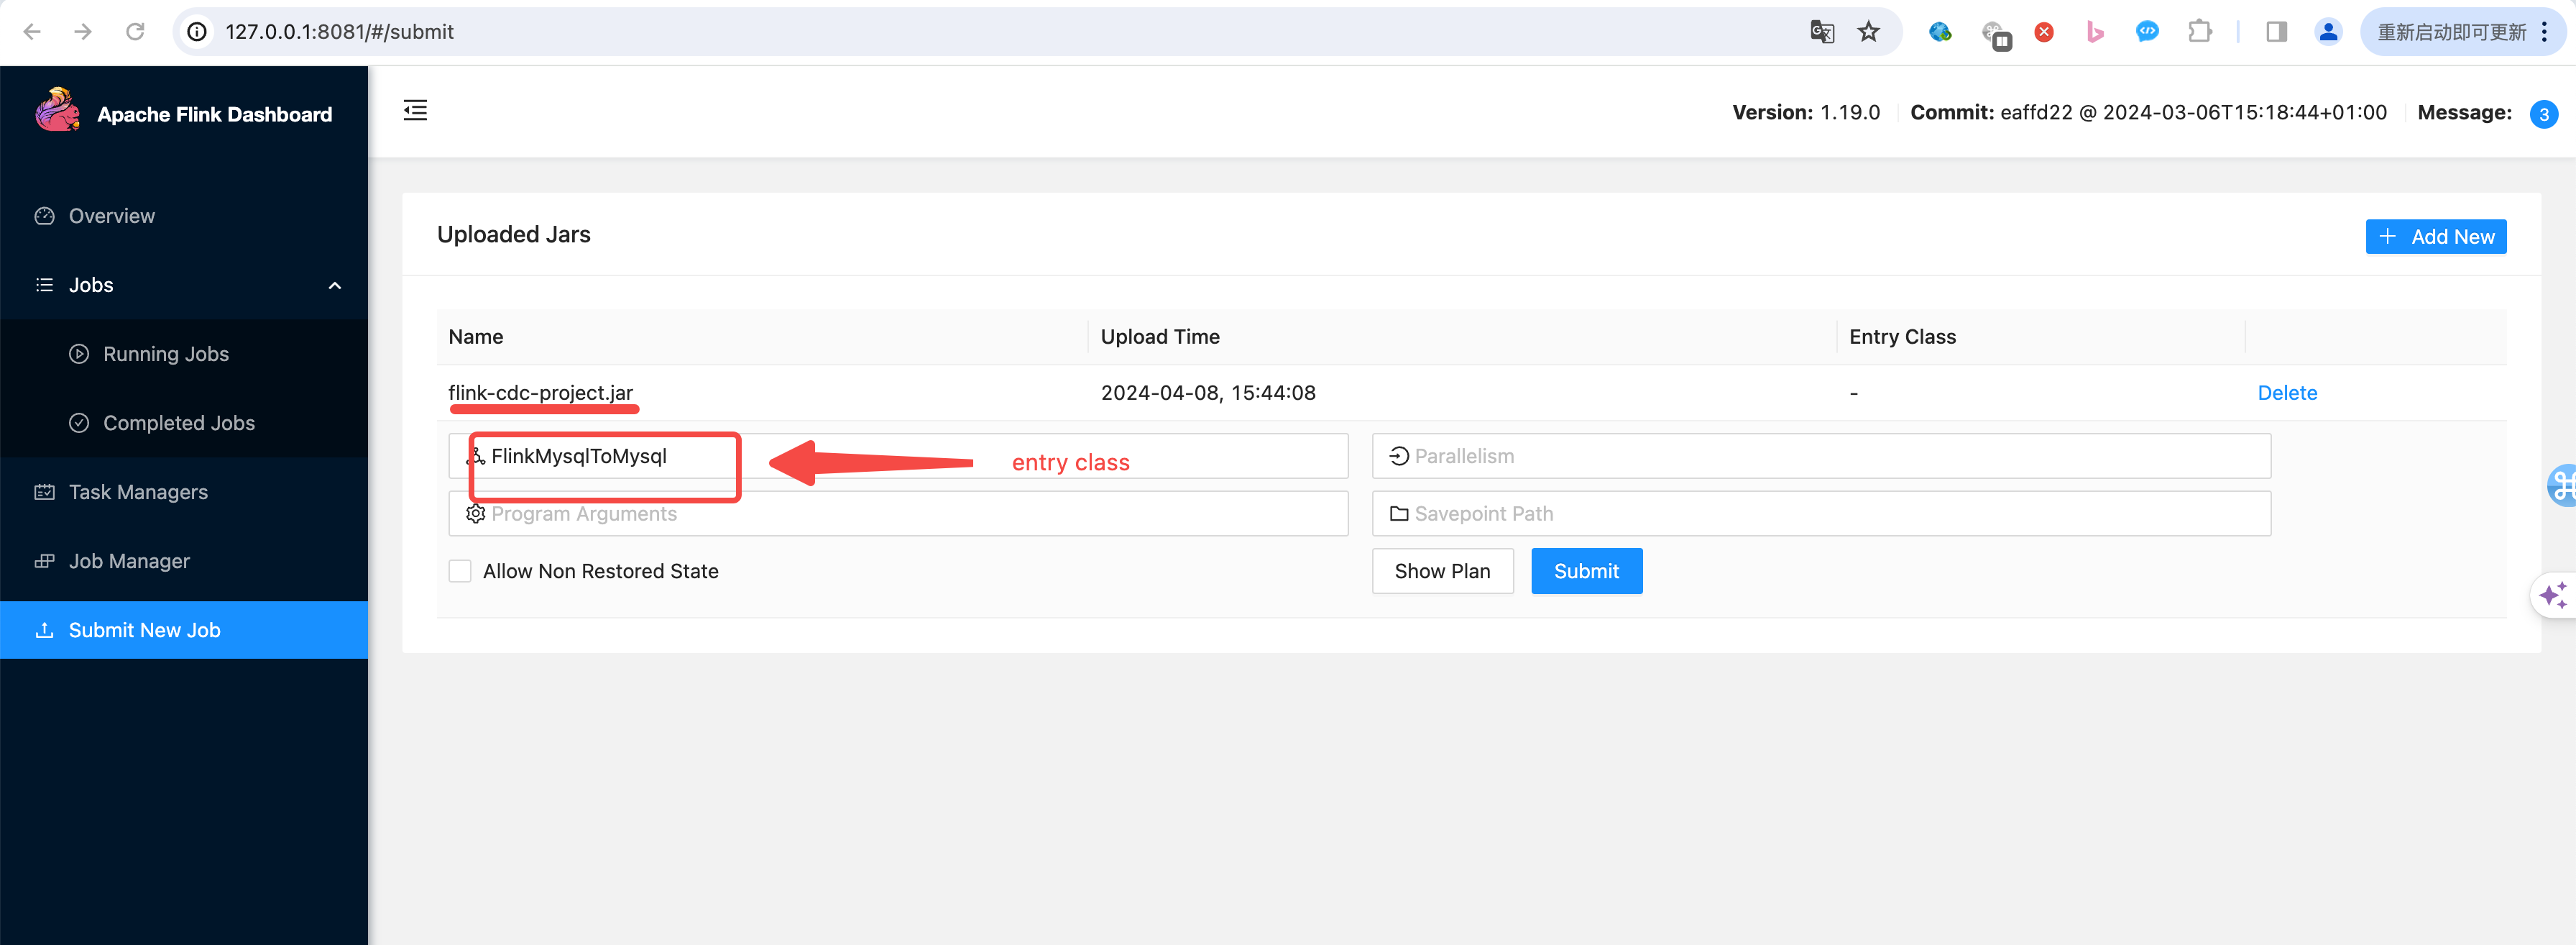This screenshot has width=2576, height=945.
Task: Click the Task Managers schedule icon
Action: click(x=45, y=493)
